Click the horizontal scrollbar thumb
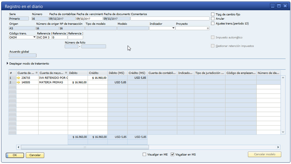This screenshot has width=291, height=164. click(85, 147)
